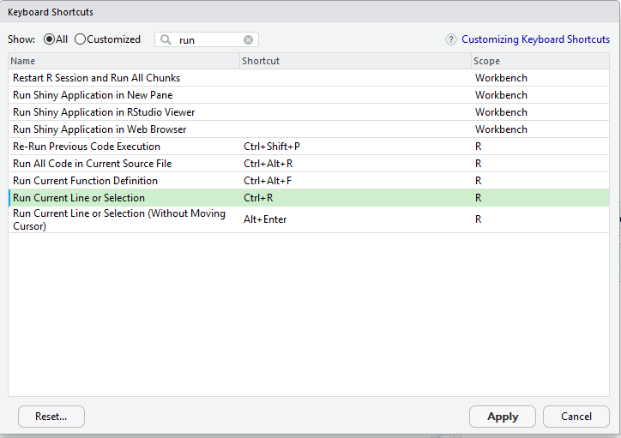Click the help question mark icon
621x438 pixels.
pyautogui.click(x=451, y=39)
